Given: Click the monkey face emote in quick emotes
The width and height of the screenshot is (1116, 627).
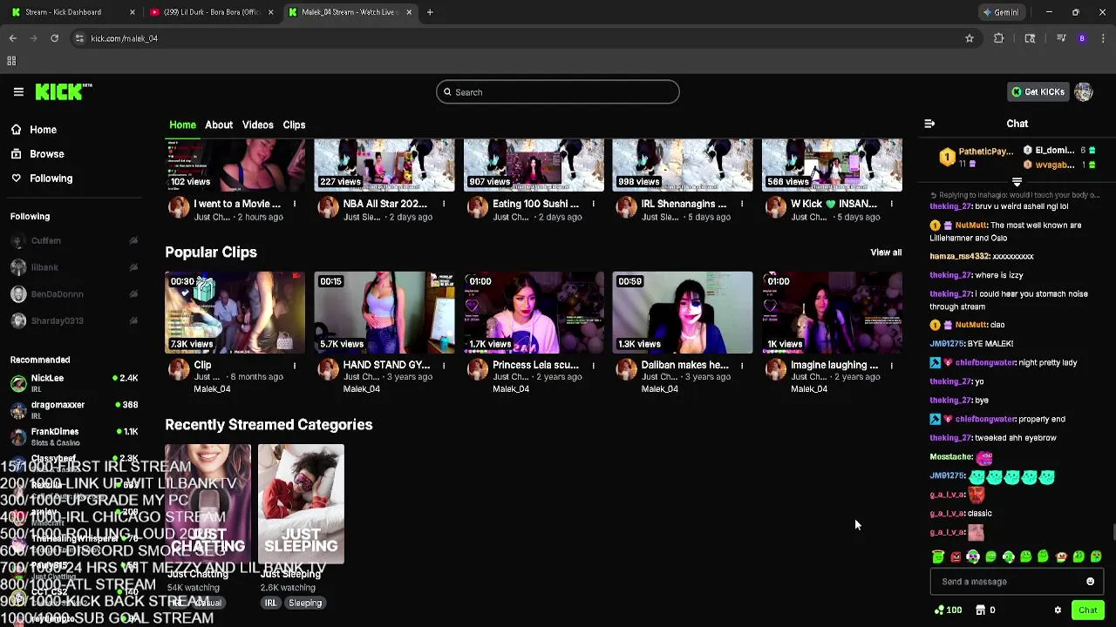Looking at the screenshot, I should 1061,557.
